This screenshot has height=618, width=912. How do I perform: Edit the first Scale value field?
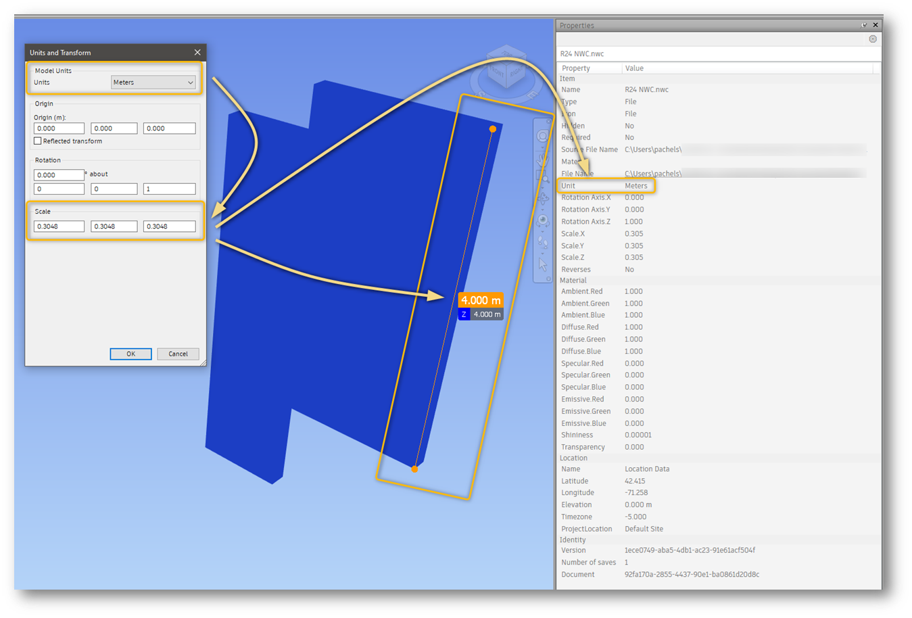click(59, 226)
